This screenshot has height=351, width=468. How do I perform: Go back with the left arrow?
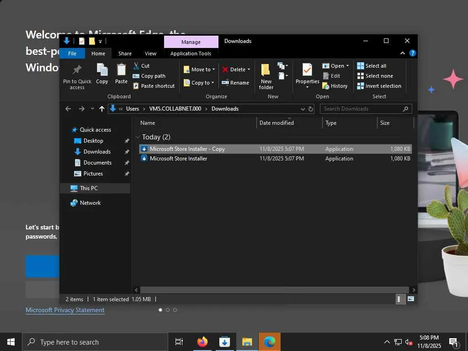point(68,109)
